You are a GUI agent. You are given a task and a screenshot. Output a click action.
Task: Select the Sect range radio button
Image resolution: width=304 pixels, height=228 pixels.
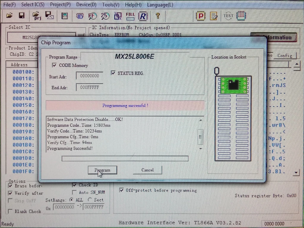point(90,199)
